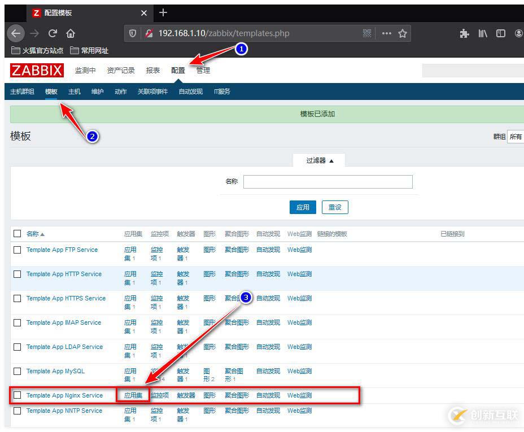Toggle the sidebar view icon

(501, 33)
